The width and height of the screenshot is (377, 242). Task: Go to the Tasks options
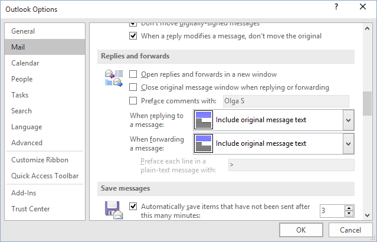click(45, 95)
